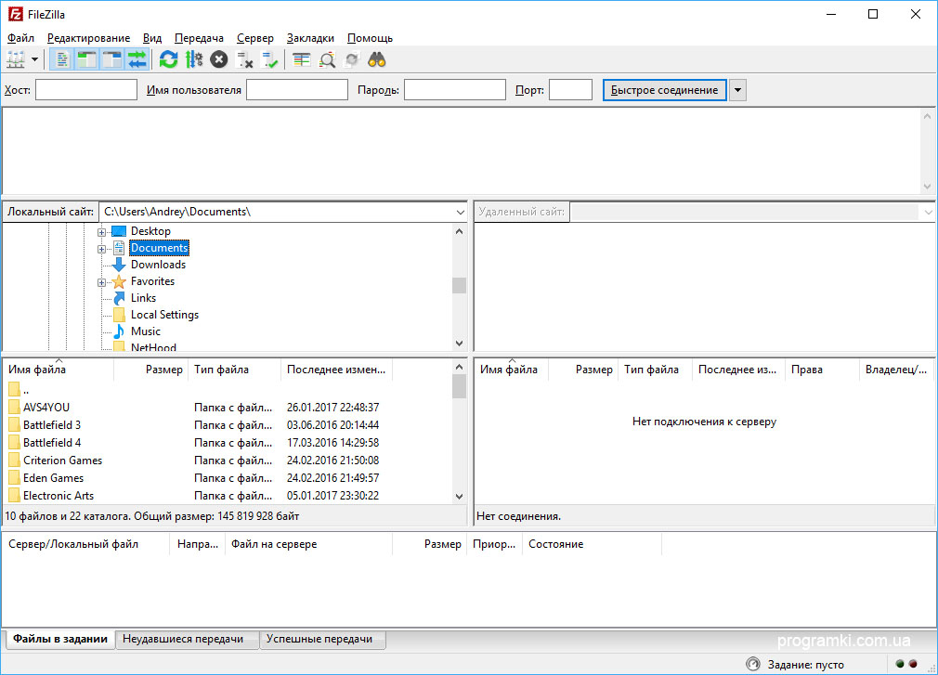Image resolution: width=938 pixels, height=675 pixels.
Task: Toggle synchronized browsing icon
Action: click(x=352, y=59)
